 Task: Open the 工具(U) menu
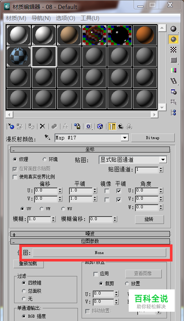[90, 18]
